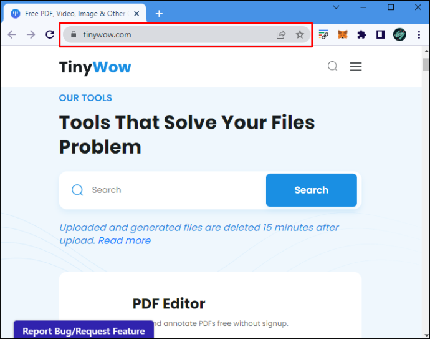Open the Extensions puzzle-piece menu
The image size is (430, 339).
click(361, 34)
